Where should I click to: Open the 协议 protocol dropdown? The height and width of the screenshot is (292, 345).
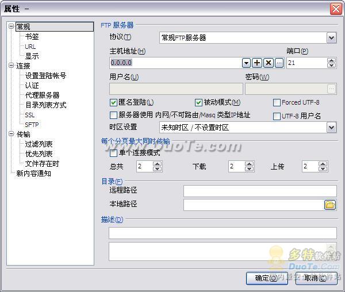(332, 38)
